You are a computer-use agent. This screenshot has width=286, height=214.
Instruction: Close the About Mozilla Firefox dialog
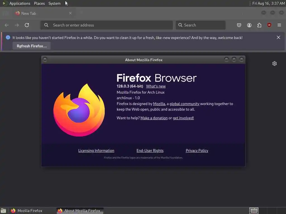(242, 59)
